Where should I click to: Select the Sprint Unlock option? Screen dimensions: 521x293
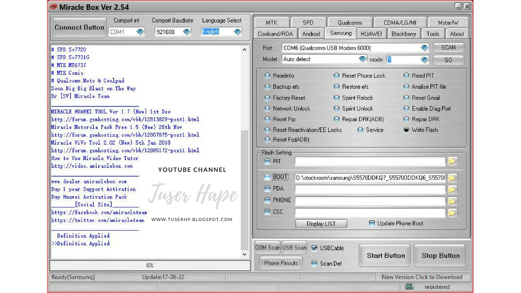337,109
